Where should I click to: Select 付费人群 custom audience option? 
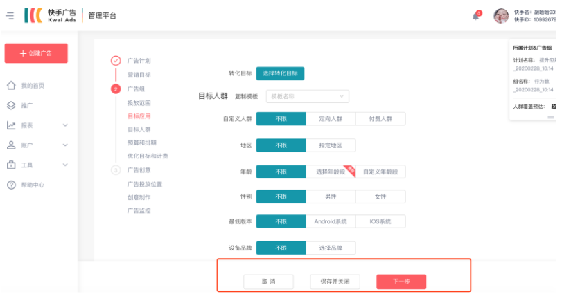click(380, 119)
